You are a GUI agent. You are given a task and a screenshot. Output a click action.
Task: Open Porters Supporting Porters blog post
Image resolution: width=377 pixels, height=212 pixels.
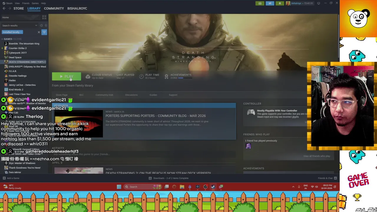coord(156,116)
